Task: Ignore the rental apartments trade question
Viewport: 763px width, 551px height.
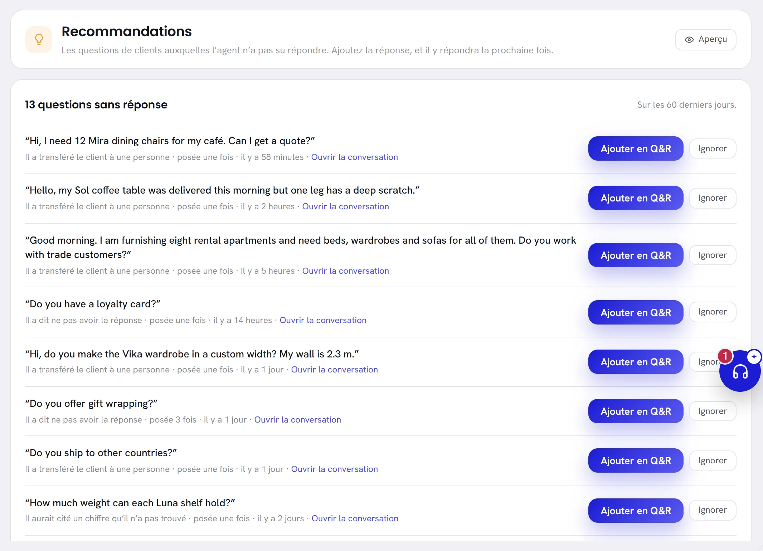Action: [713, 255]
